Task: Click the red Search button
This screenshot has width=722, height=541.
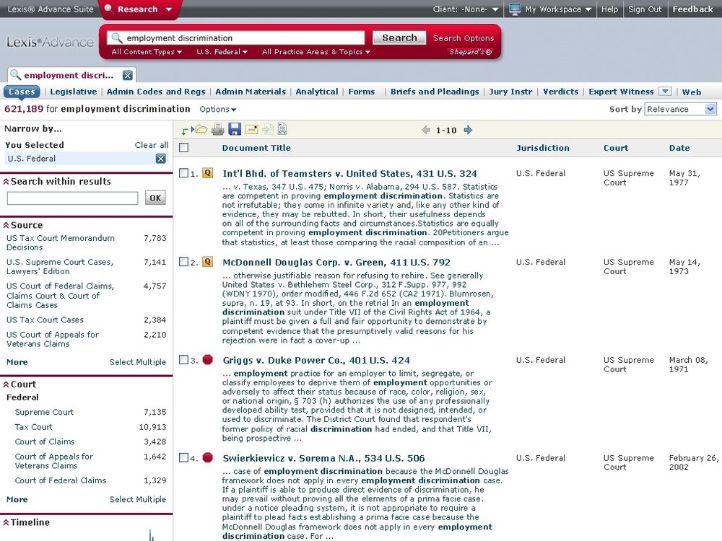Action: 399,38
